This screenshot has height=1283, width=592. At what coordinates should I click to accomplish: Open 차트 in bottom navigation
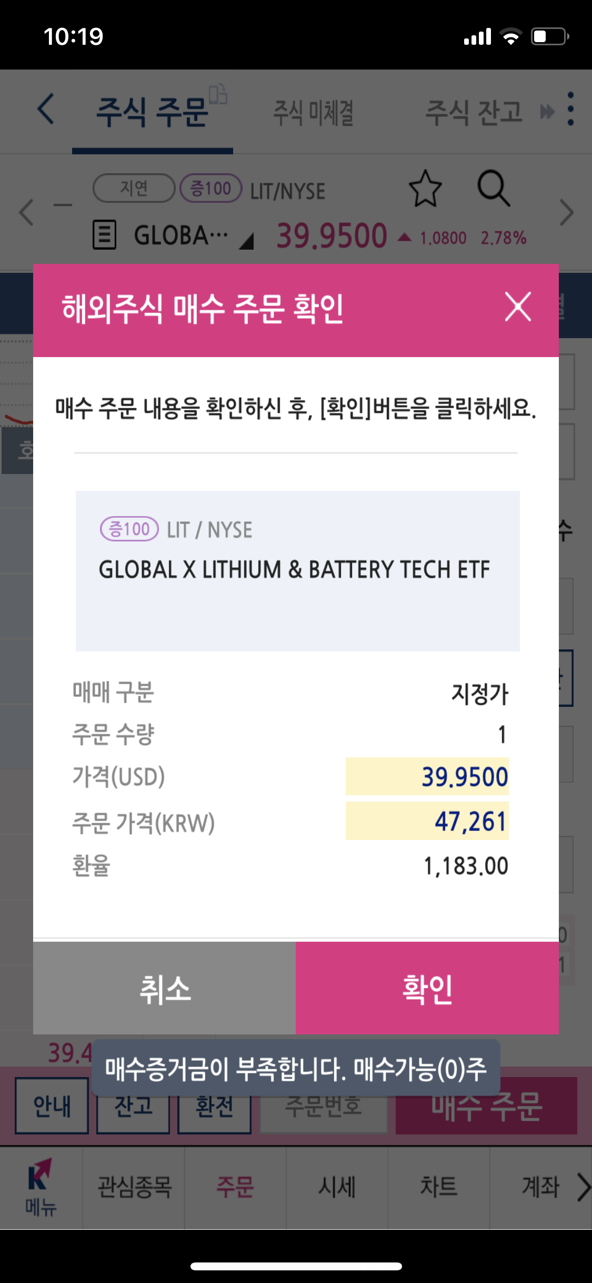439,1188
